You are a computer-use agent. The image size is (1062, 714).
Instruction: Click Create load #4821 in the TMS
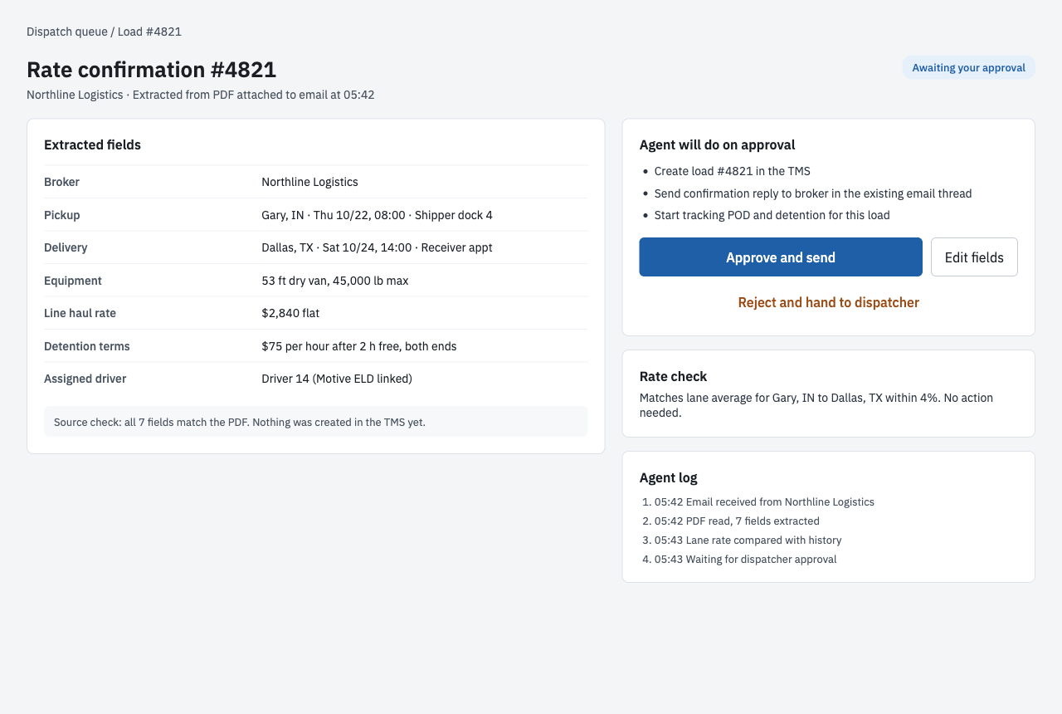pos(732,171)
